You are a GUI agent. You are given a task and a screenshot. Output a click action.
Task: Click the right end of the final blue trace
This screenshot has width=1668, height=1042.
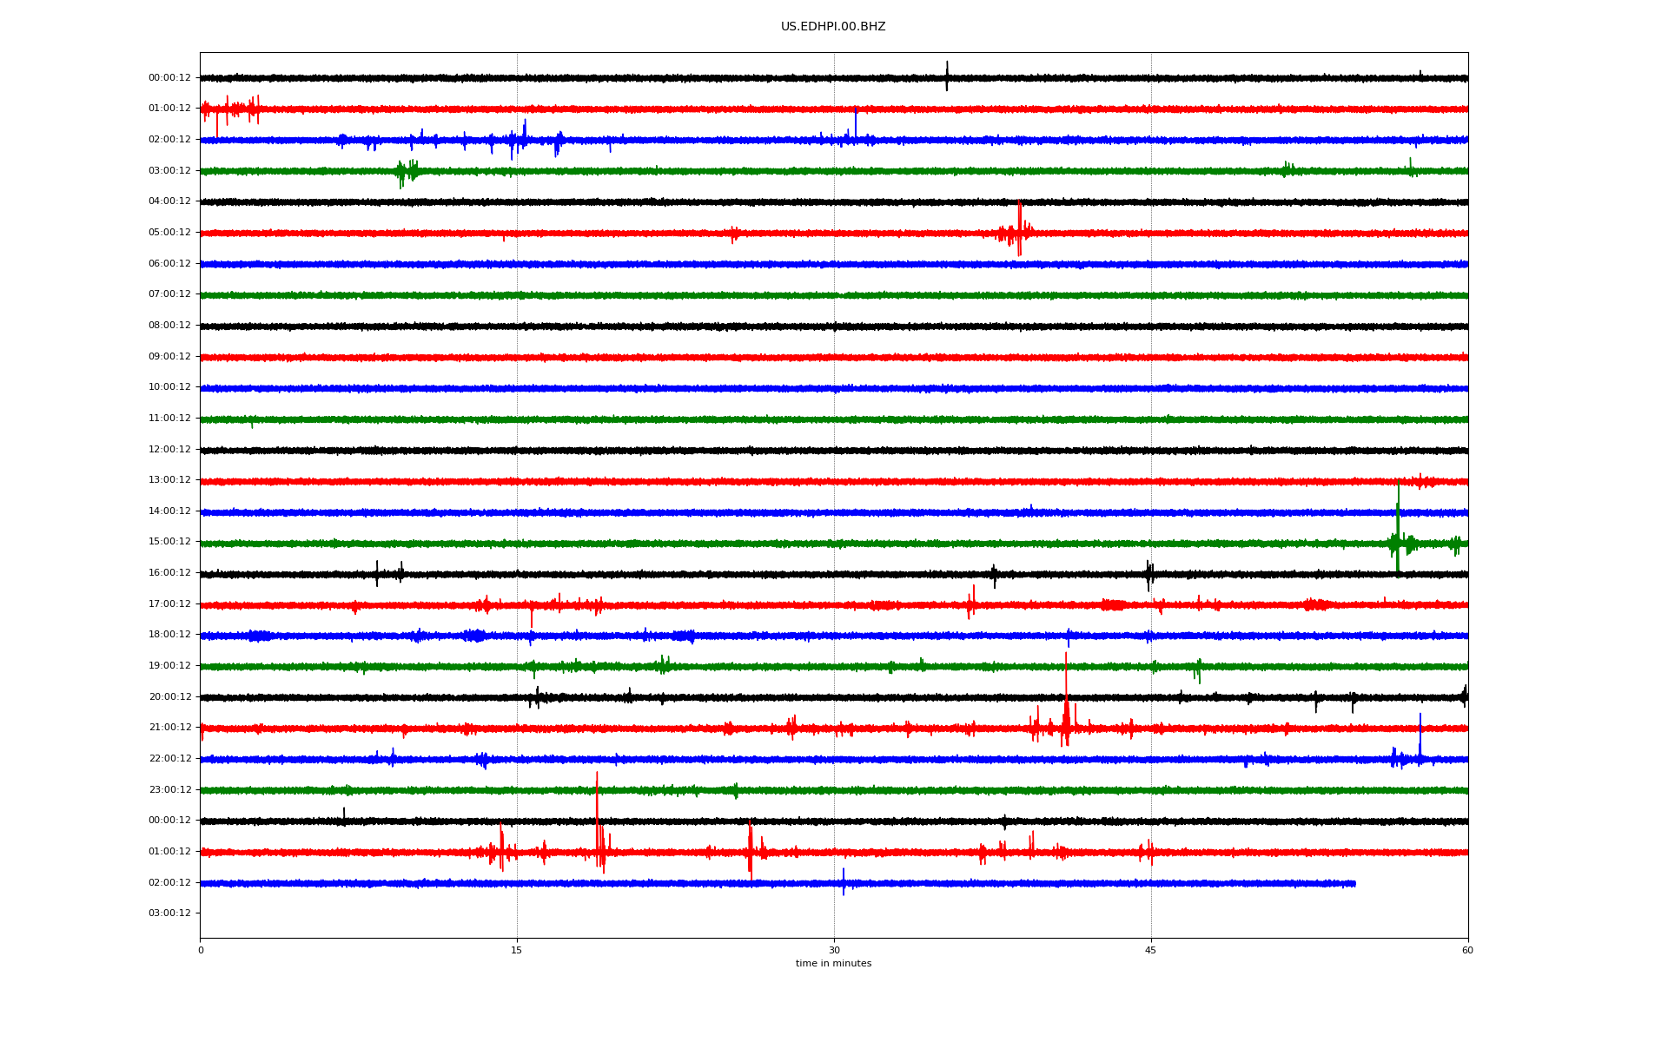pos(1354,884)
